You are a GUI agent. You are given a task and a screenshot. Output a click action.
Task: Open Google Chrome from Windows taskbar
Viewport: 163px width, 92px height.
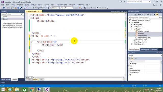[x=32, y=90]
